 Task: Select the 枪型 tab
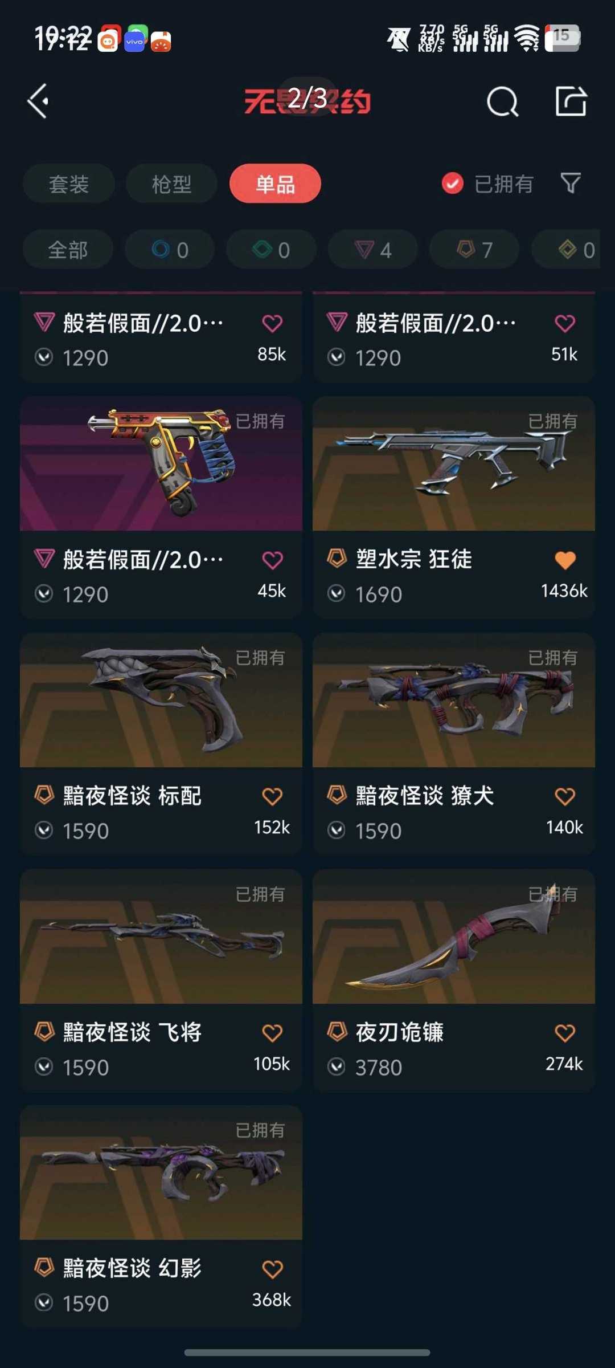(x=171, y=184)
